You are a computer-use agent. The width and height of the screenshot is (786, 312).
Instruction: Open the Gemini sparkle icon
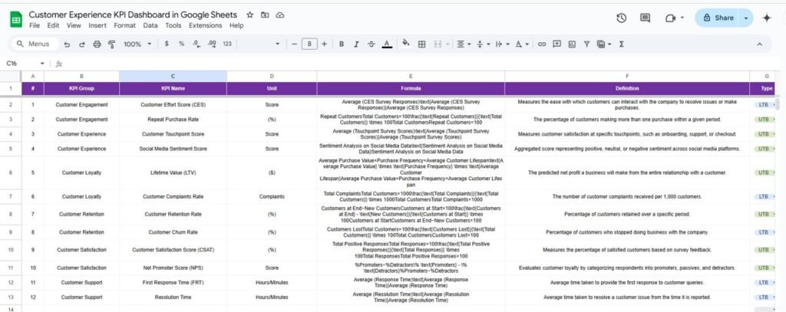pyautogui.click(x=767, y=18)
